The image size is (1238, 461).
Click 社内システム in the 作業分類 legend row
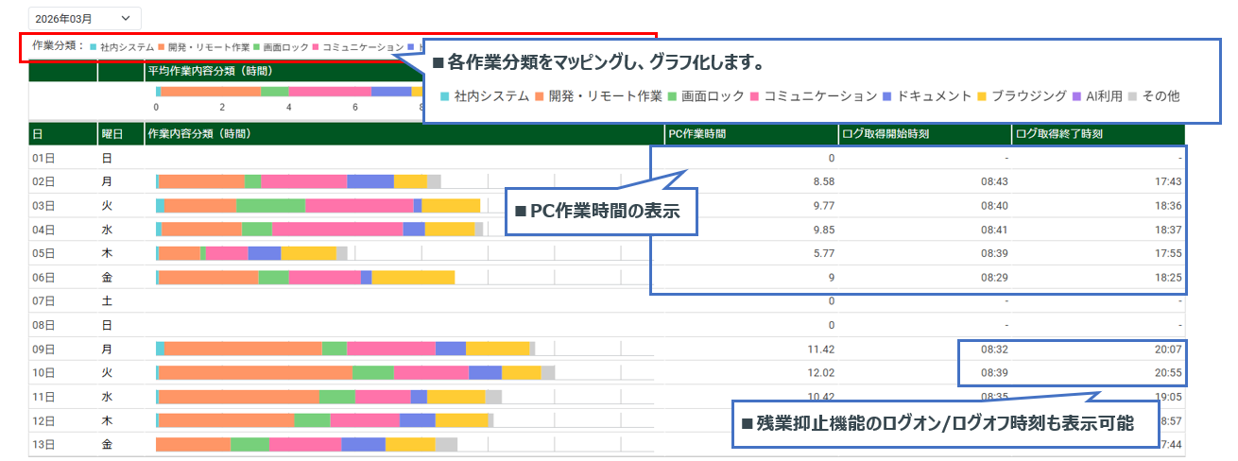coord(124,46)
